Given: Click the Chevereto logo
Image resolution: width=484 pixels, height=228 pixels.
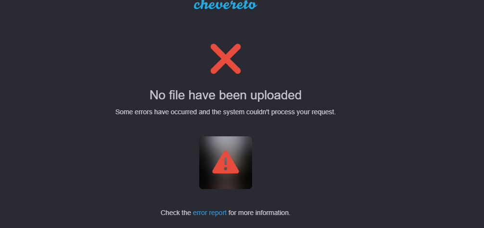Looking at the screenshot, I should click(x=225, y=5).
